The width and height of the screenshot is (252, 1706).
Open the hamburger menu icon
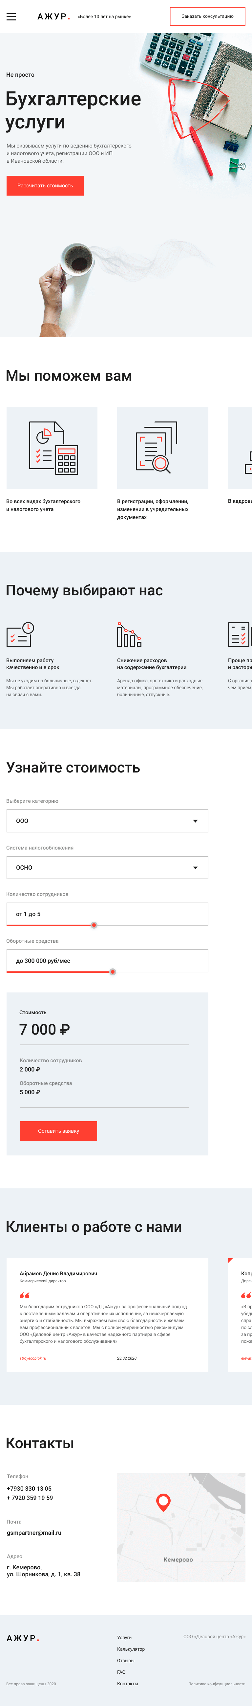tap(11, 16)
